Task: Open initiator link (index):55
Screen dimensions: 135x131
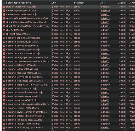Action: (x=105, y=57)
